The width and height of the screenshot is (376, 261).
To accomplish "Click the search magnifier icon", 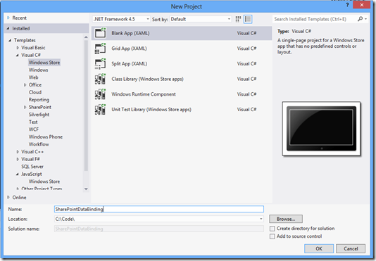I will 360,19.
